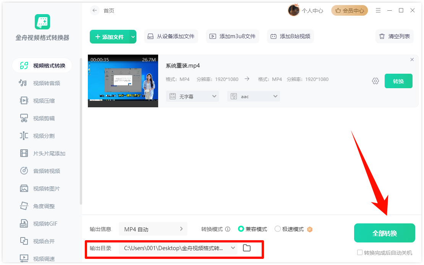
Task: Expand the aac audio track dropdown
Action: click(x=253, y=96)
